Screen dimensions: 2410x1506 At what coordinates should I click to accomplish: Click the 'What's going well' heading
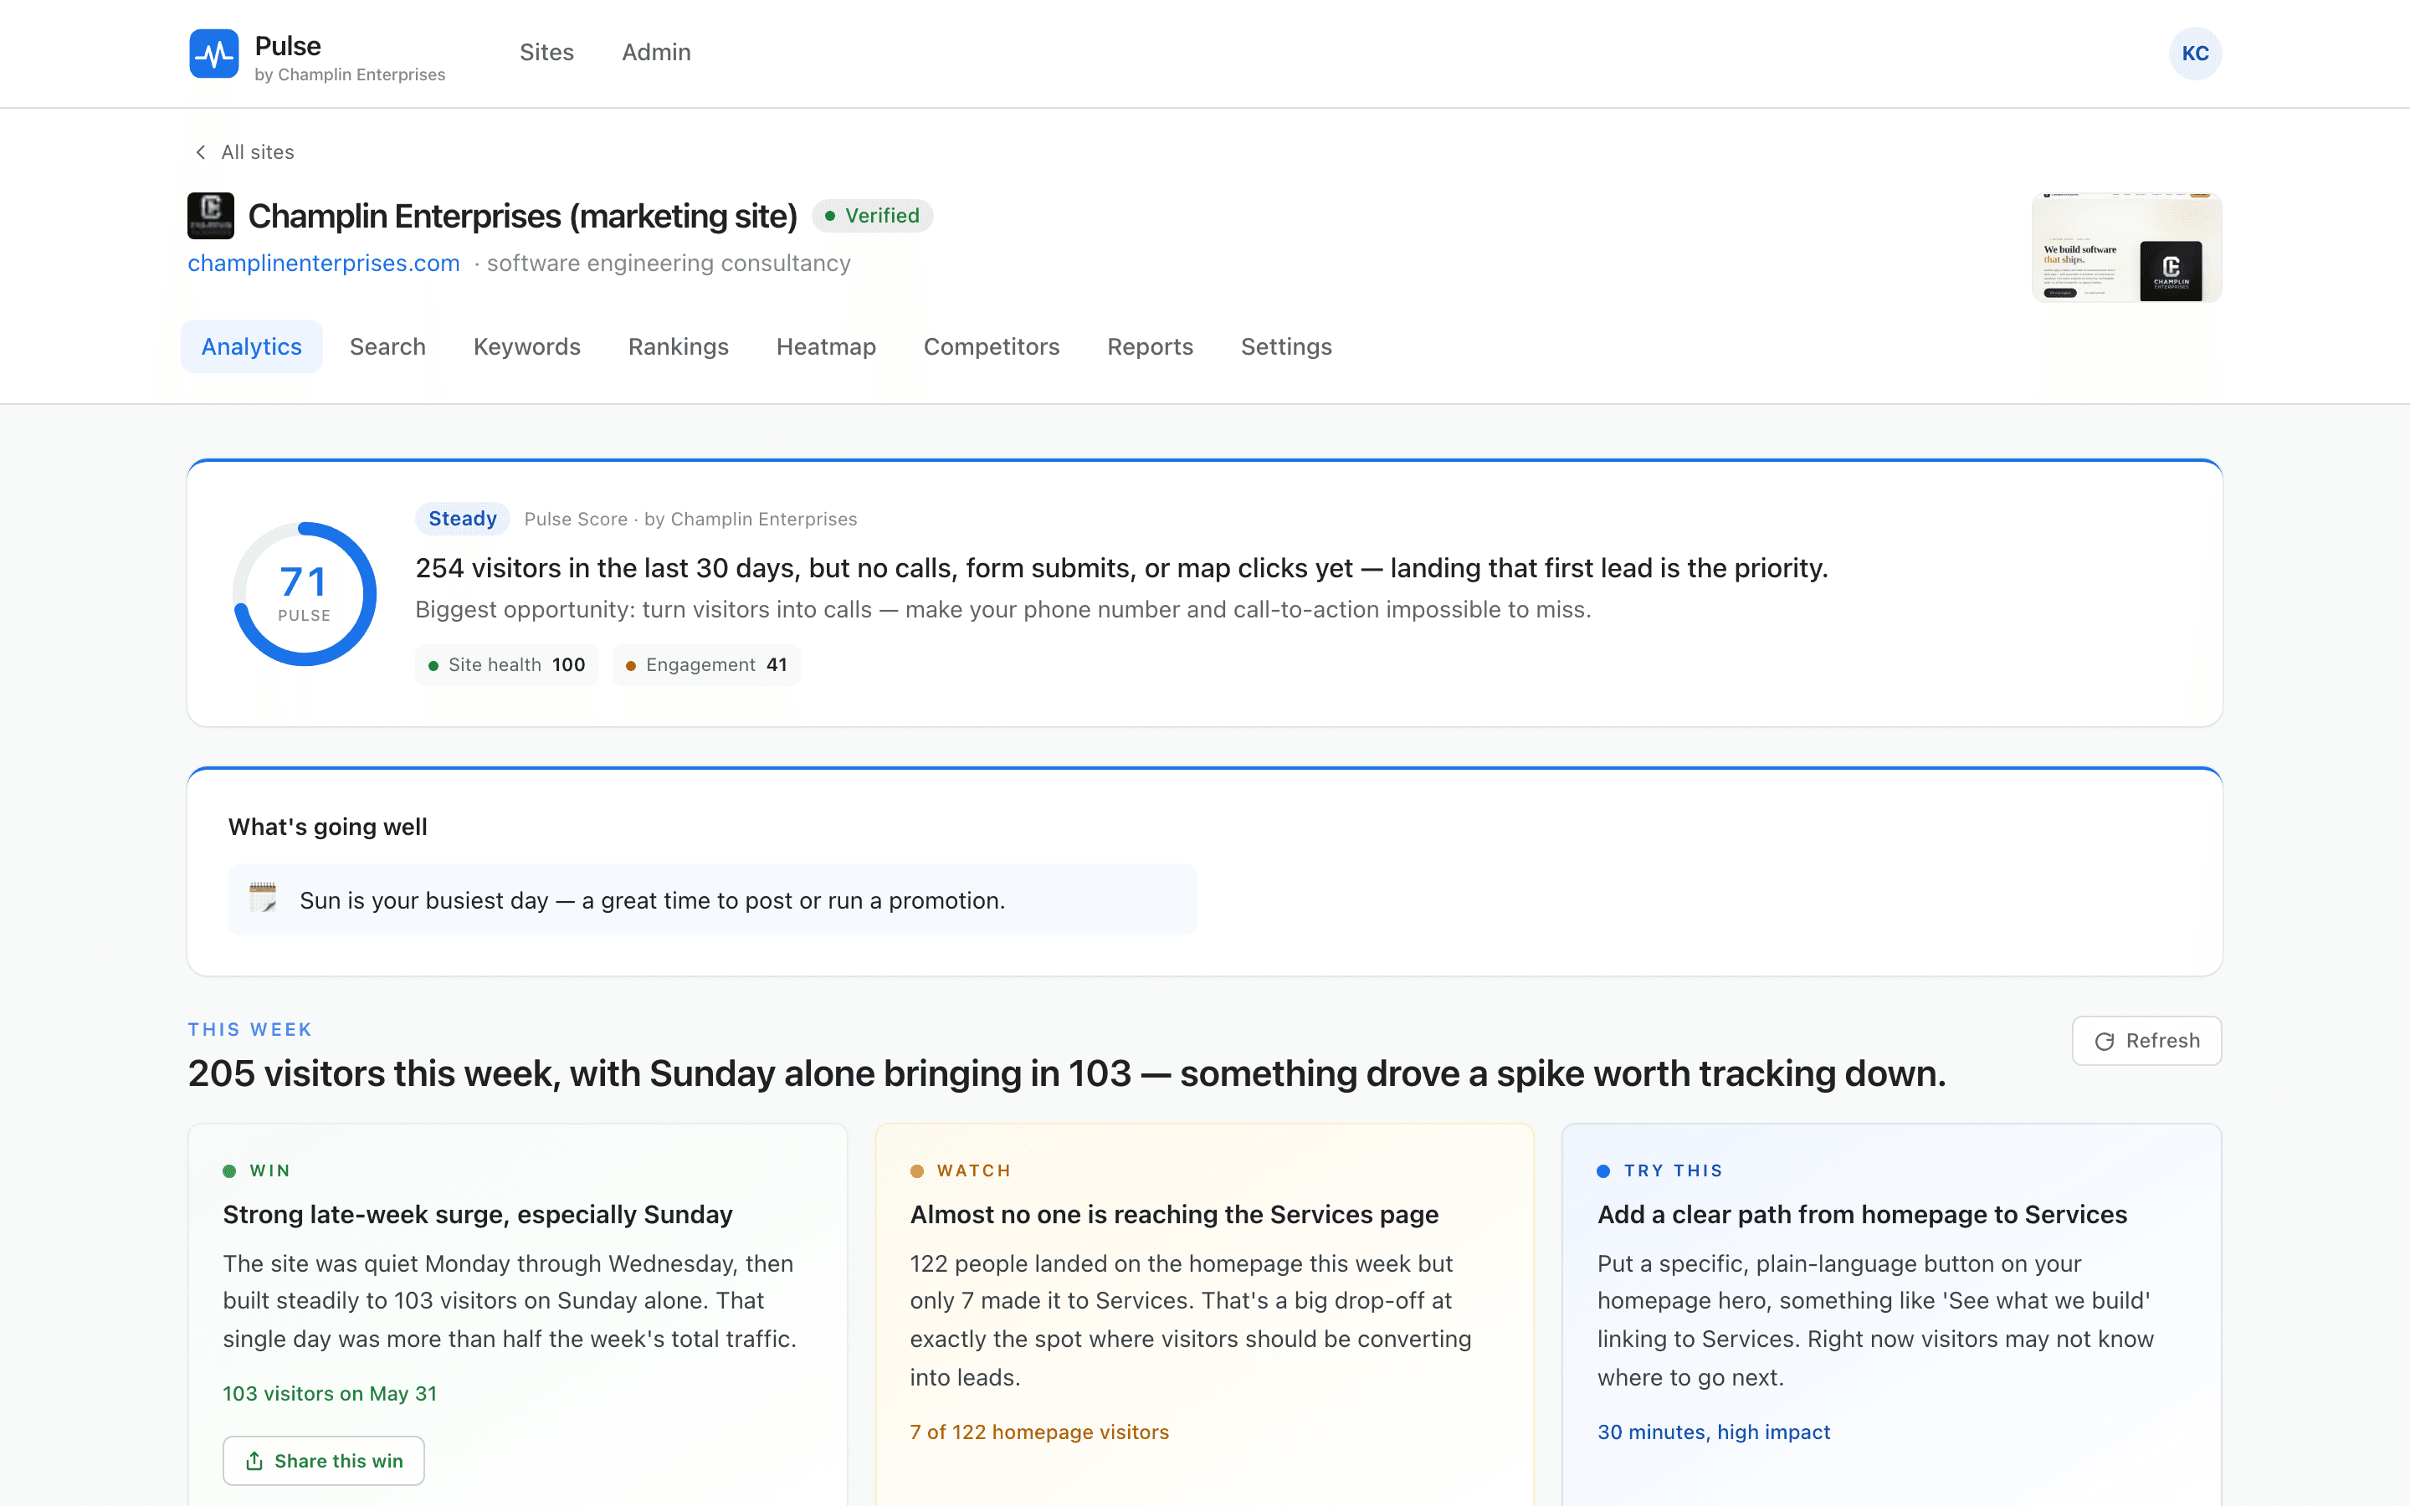tap(328, 827)
